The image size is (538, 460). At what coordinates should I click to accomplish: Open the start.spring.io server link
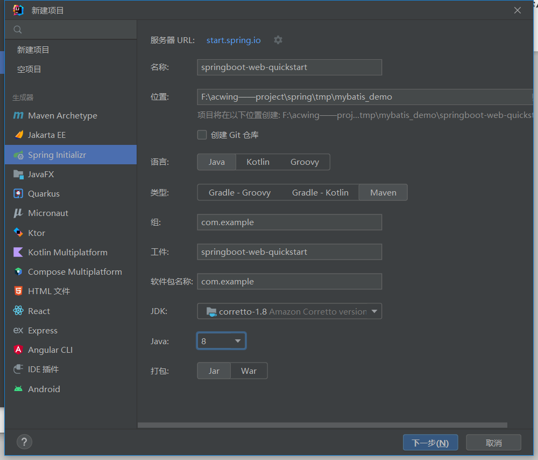[x=233, y=40]
